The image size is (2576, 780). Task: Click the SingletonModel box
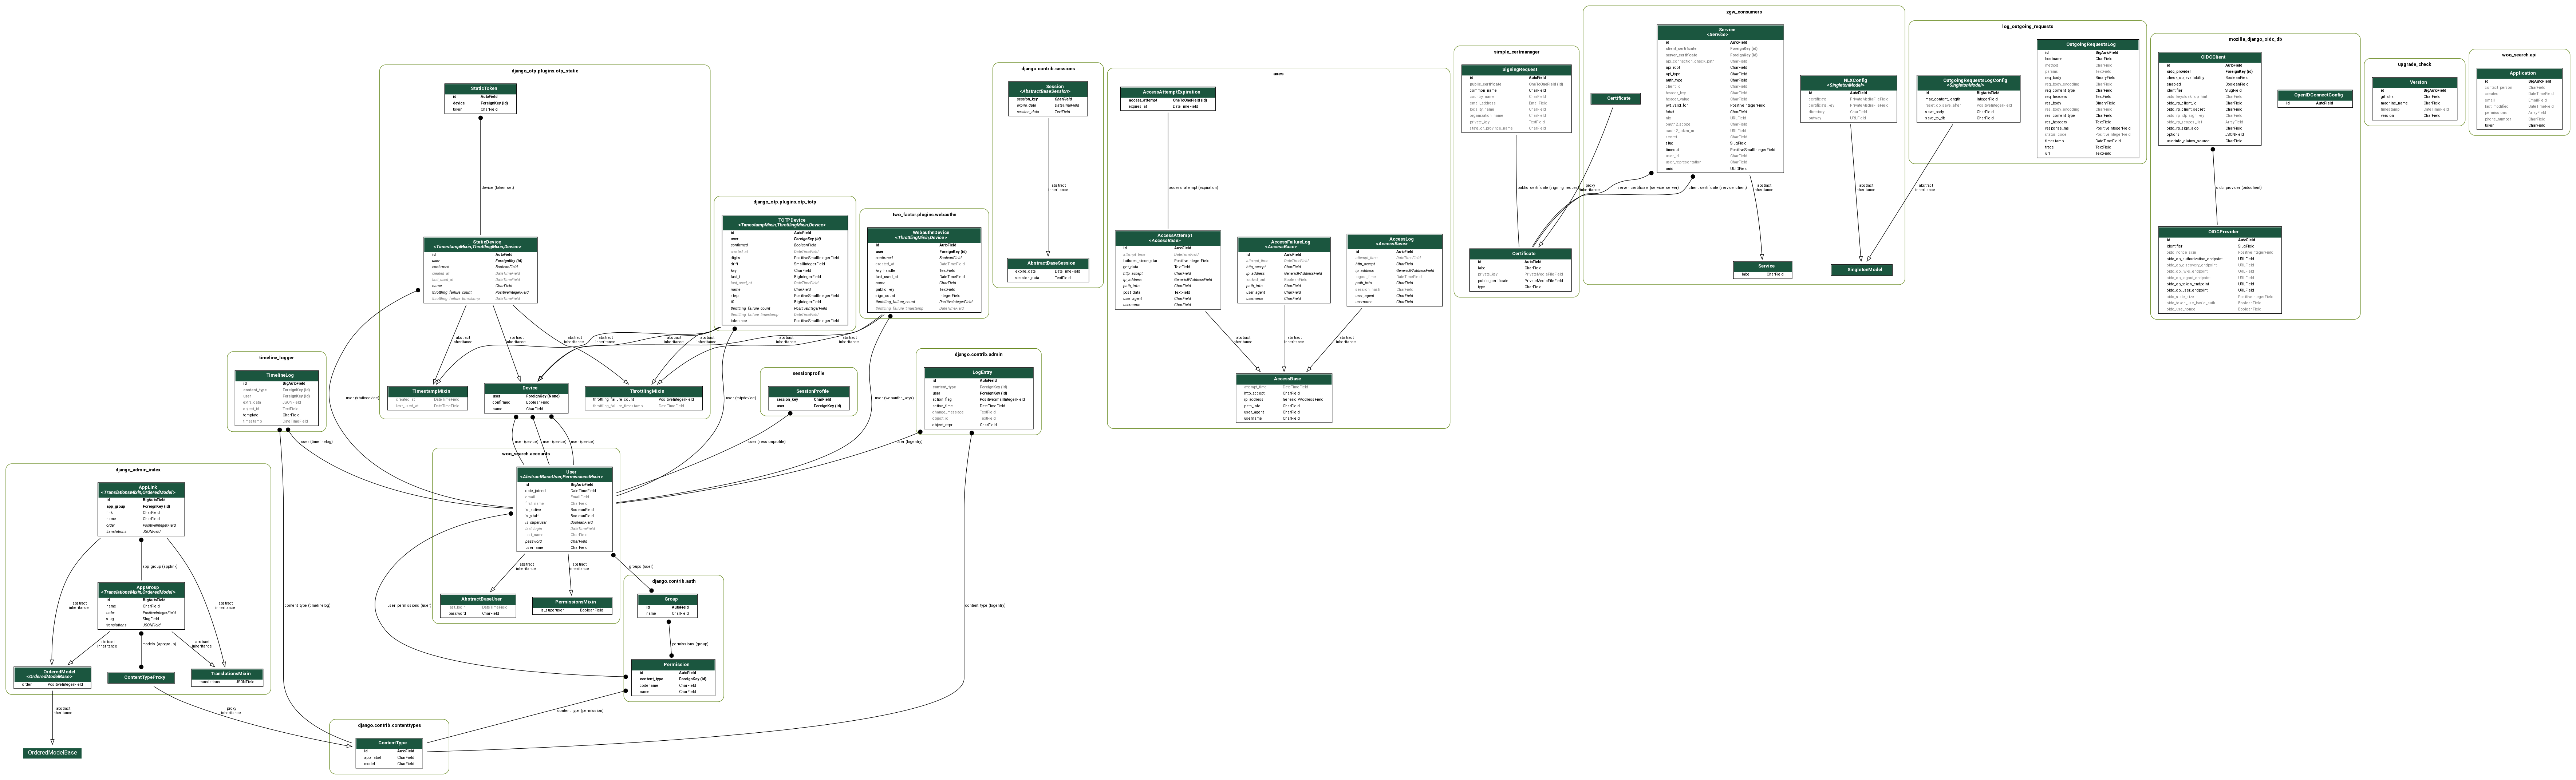pos(1861,270)
